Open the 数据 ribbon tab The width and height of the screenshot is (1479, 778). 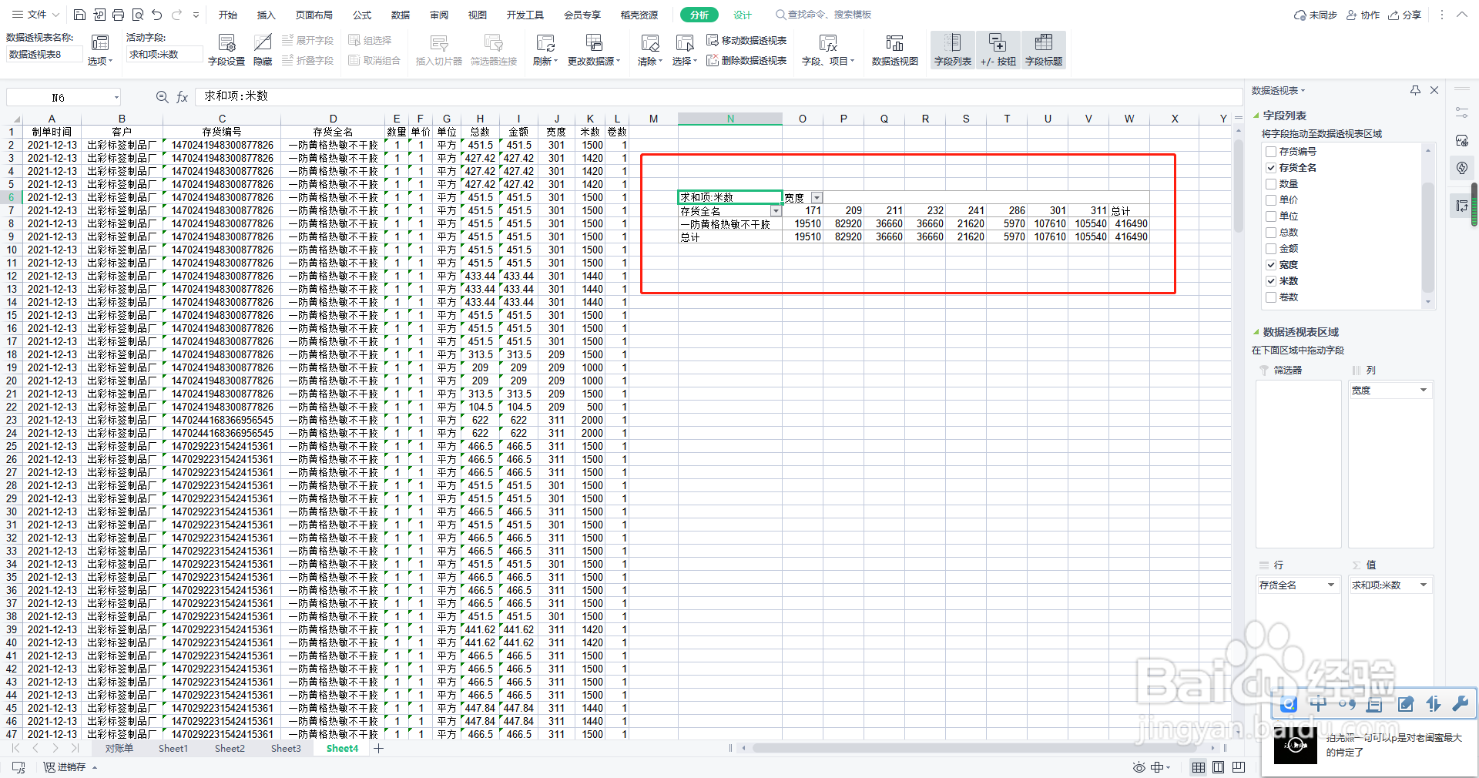pyautogui.click(x=401, y=15)
